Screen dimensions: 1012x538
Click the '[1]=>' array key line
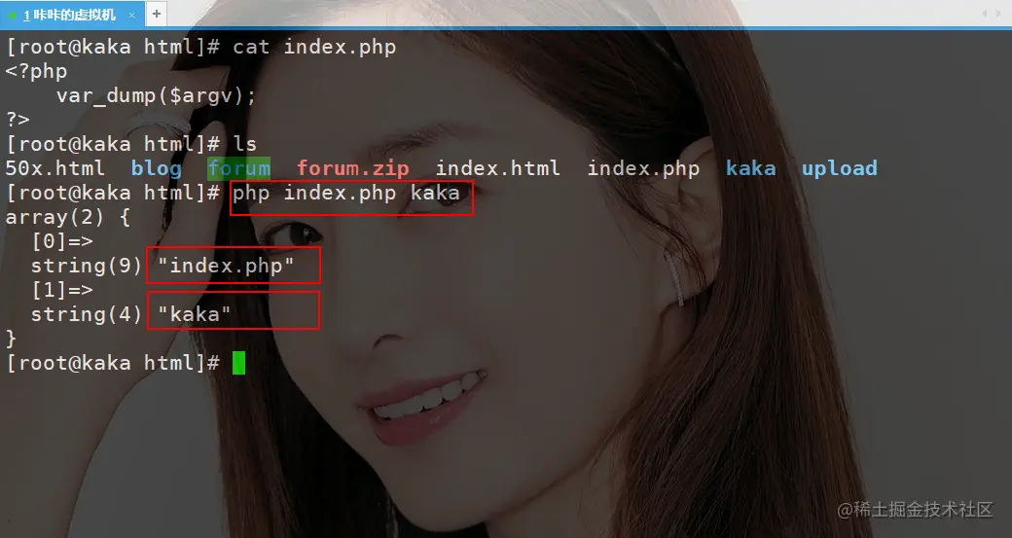click(62, 290)
